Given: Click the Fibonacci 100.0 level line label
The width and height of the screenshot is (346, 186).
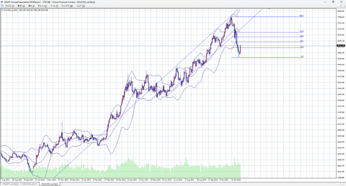Looking at the screenshot, I should tap(301, 16).
